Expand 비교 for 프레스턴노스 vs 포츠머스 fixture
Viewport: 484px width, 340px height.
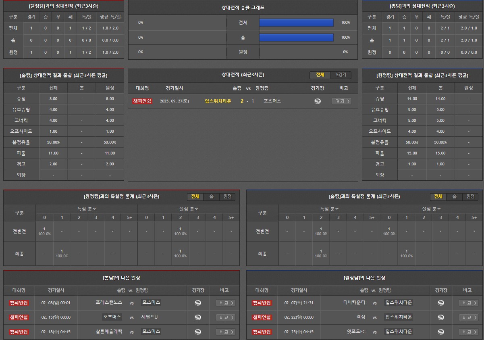pyautogui.click(x=225, y=303)
